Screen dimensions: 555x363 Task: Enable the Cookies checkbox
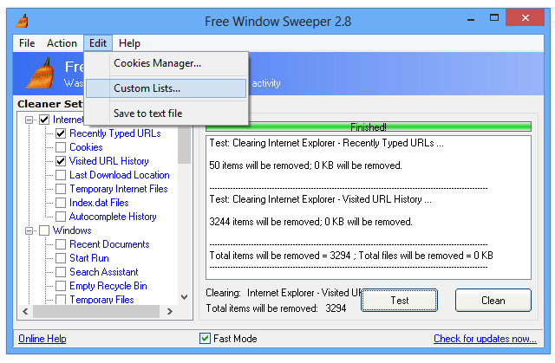61,147
